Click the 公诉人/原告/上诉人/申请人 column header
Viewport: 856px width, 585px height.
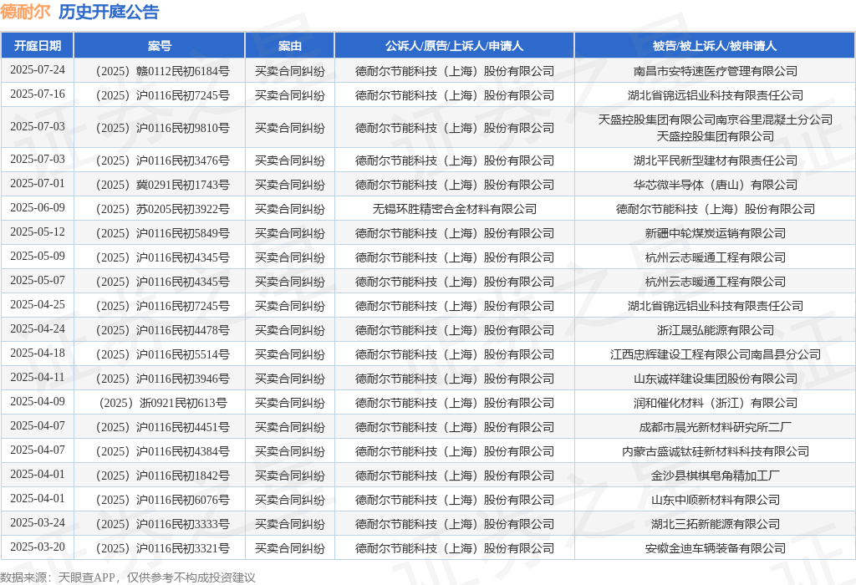[454, 46]
